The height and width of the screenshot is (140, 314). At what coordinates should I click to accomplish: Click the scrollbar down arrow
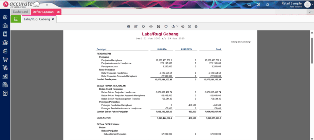click(x=312, y=139)
